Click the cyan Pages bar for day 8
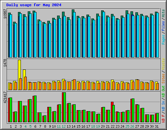167x130 pixels. (x=45, y=40)
